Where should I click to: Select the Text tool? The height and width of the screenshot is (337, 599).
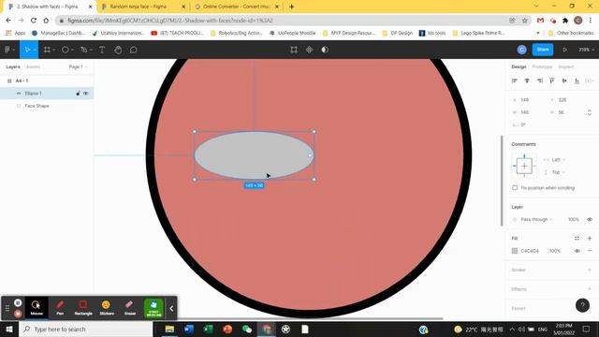tap(102, 50)
